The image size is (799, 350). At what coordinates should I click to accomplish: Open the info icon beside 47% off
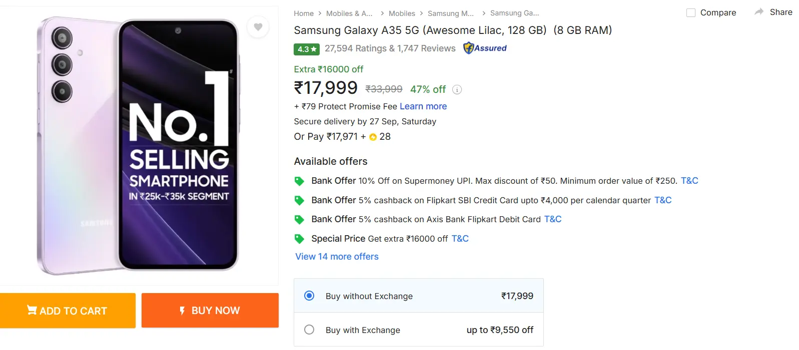(x=457, y=89)
